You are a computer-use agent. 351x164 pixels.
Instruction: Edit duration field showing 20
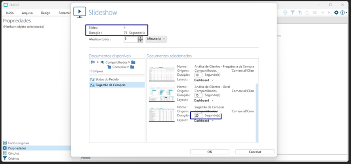point(198,116)
